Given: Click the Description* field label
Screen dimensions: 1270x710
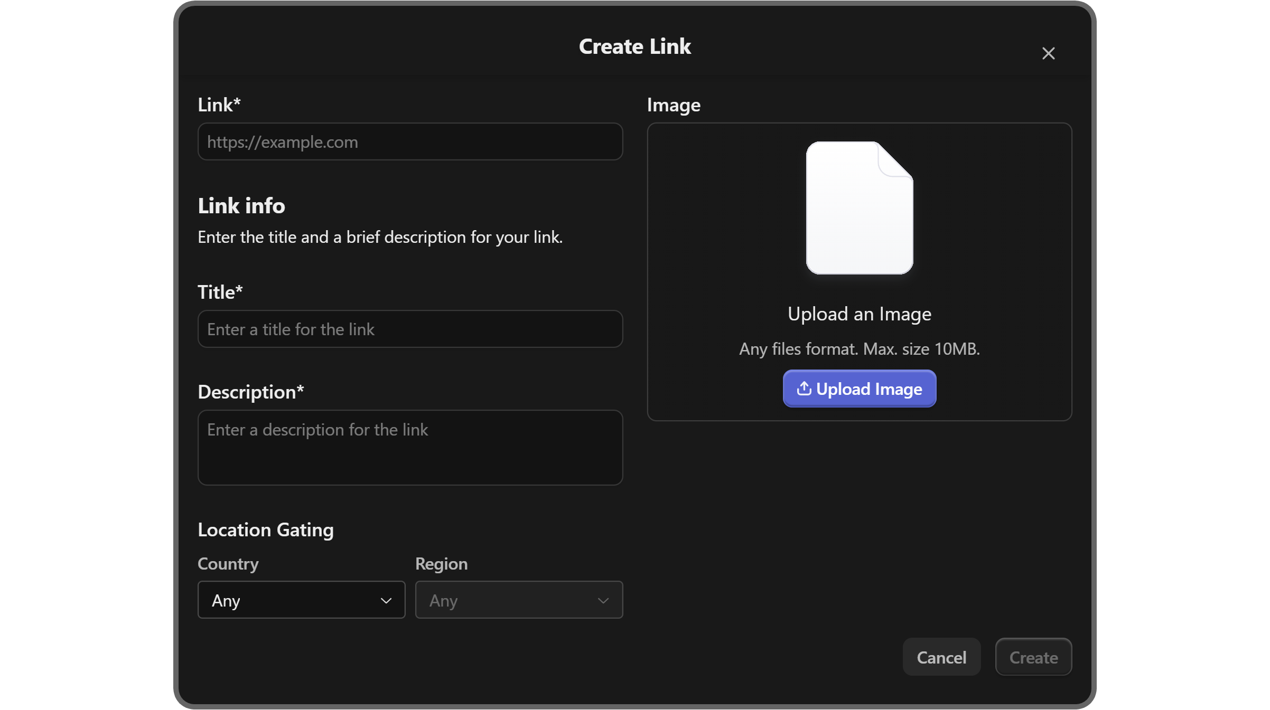Looking at the screenshot, I should (x=250, y=392).
